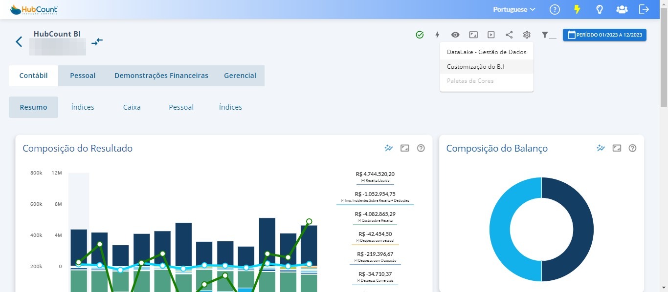
Task: Expand the Composição do Resultado card
Action: 404,148
